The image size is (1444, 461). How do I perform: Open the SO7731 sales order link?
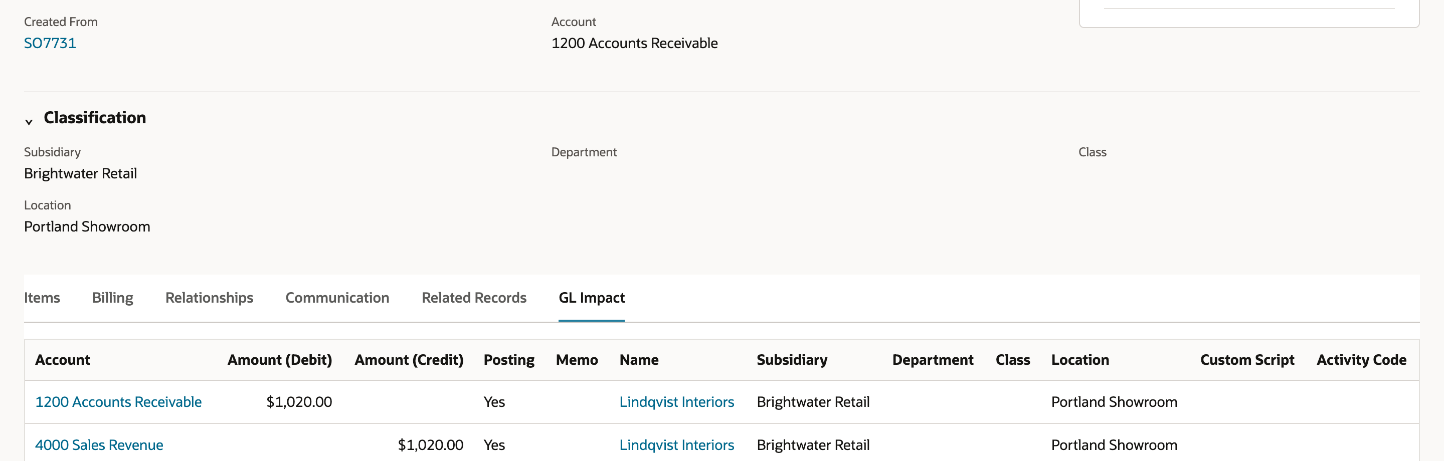[50, 43]
